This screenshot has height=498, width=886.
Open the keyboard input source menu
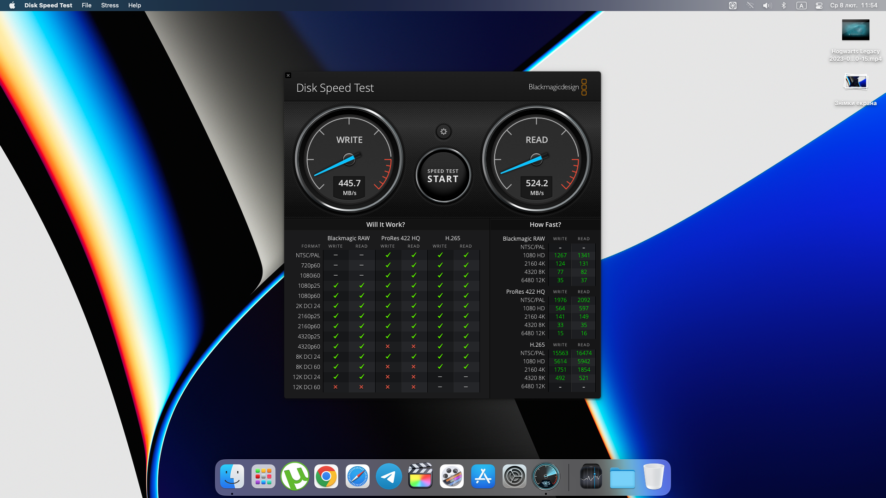802,6
